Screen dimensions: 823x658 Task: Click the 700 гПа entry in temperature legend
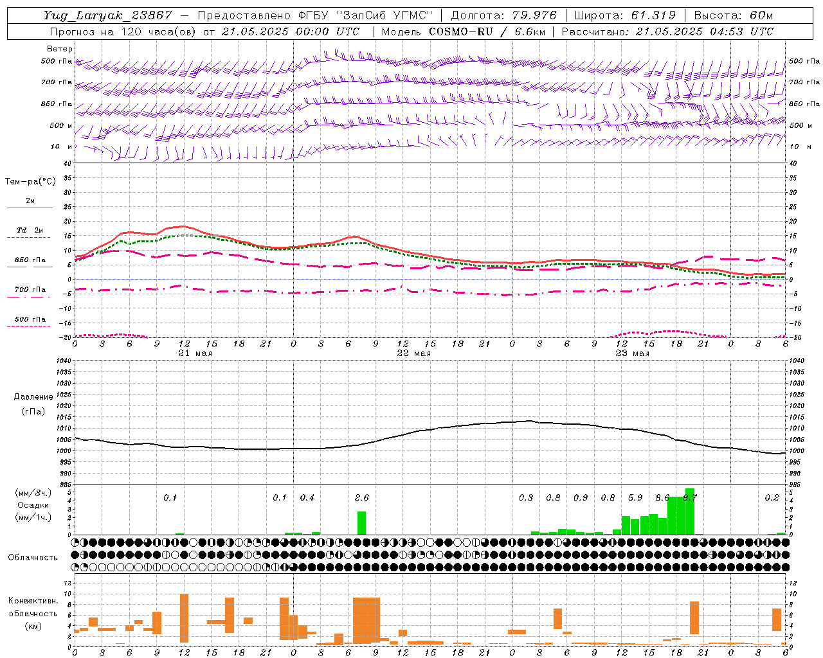(x=30, y=290)
